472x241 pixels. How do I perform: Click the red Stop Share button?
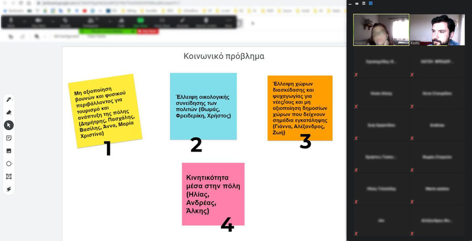[x=147, y=31]
